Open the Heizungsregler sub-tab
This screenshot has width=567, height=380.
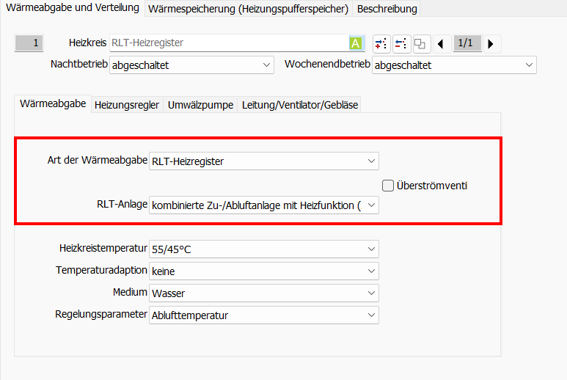click(127, 105)
